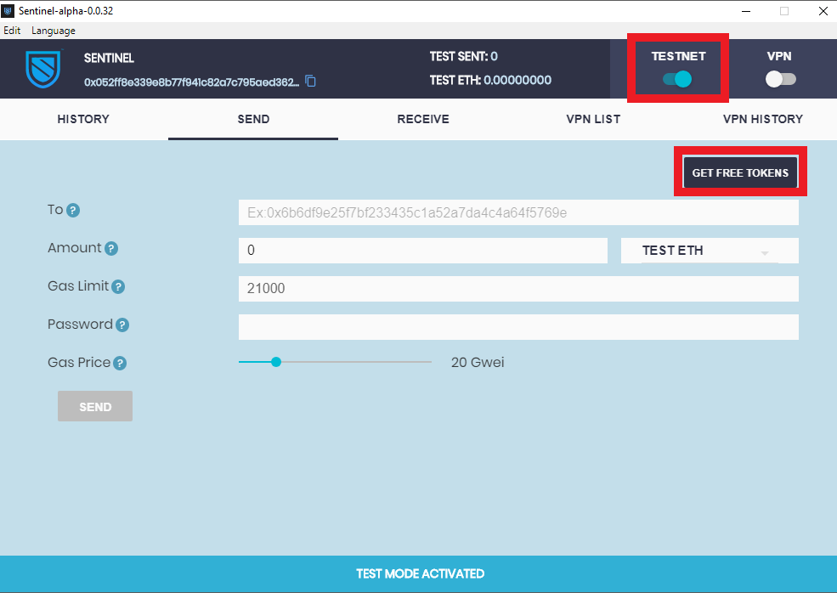Minimize the Sentinel window
Viewport: 837px width, 593px height.
(x=746, y=11)
